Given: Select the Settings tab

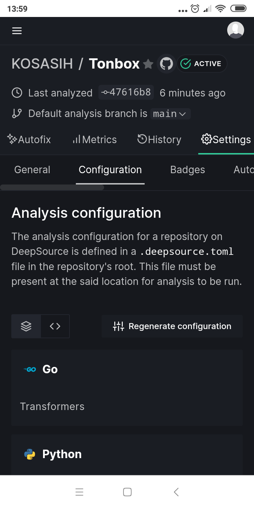Looking at the screenshot, I should coord(226,140).
